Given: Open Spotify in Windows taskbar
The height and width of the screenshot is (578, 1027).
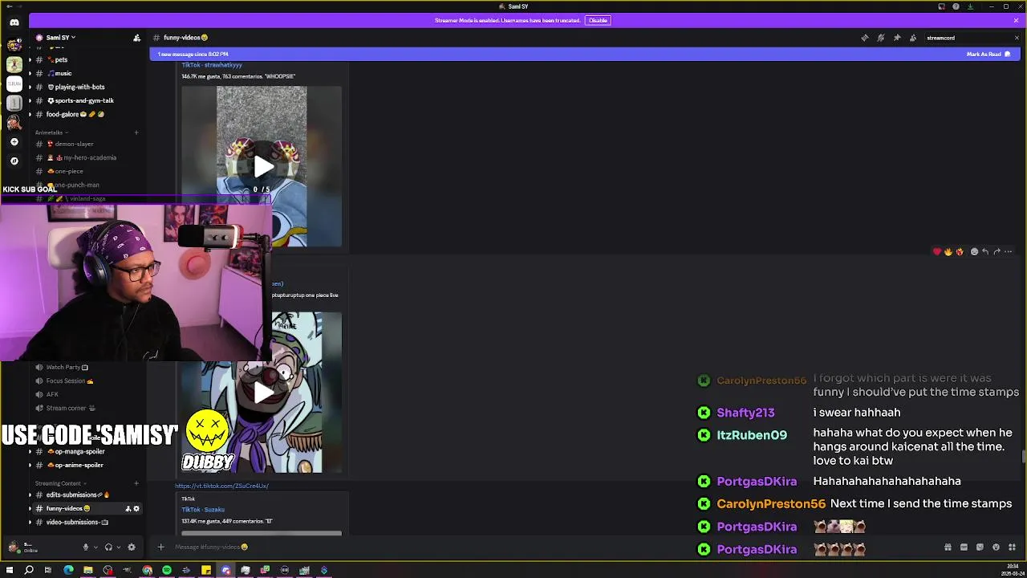Looking at the screenshot, I should click(x=167, y=570).
